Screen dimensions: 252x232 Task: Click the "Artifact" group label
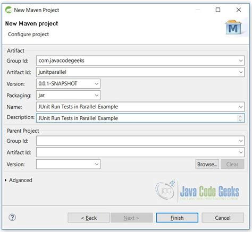coord(15,50)
